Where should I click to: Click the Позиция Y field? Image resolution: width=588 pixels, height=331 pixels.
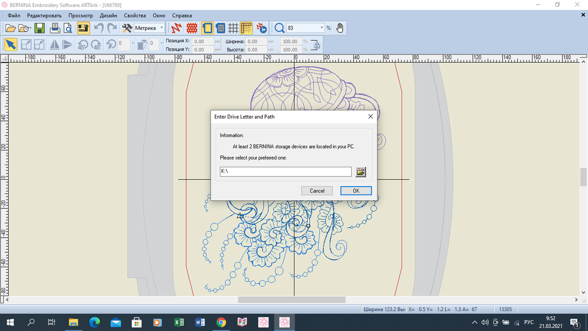[x=203, y=49]
